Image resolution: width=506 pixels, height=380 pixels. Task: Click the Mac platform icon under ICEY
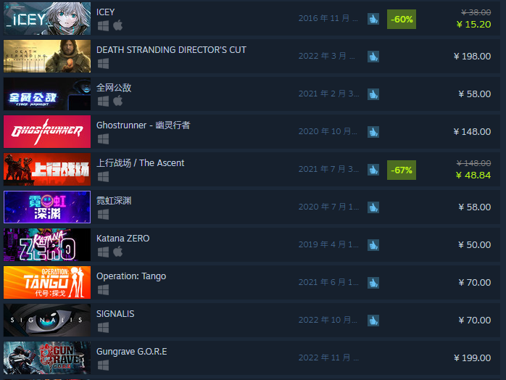[x=117, y=25]
